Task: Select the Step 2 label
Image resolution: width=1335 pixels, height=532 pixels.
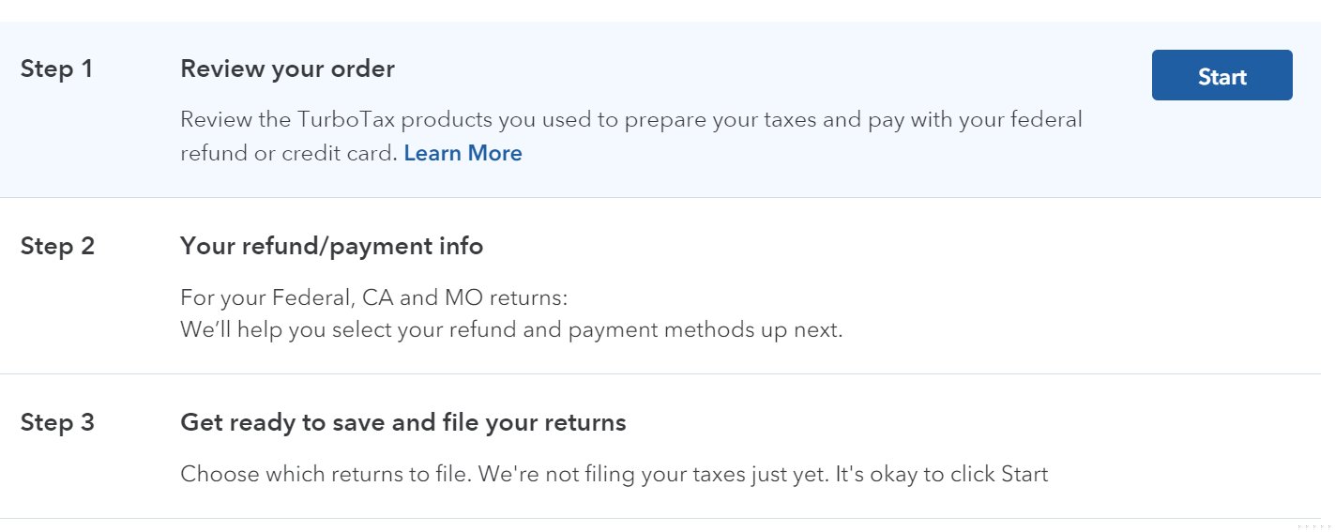Action: 57,247
